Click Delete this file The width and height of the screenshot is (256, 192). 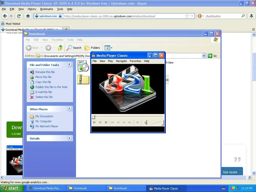(44, 97)
